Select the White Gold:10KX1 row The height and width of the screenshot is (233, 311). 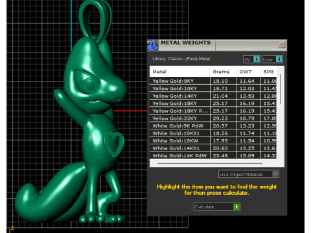[x=213, y=133]
